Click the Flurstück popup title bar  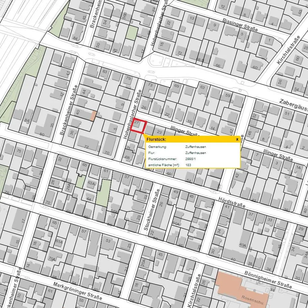(x=189, y=139)
